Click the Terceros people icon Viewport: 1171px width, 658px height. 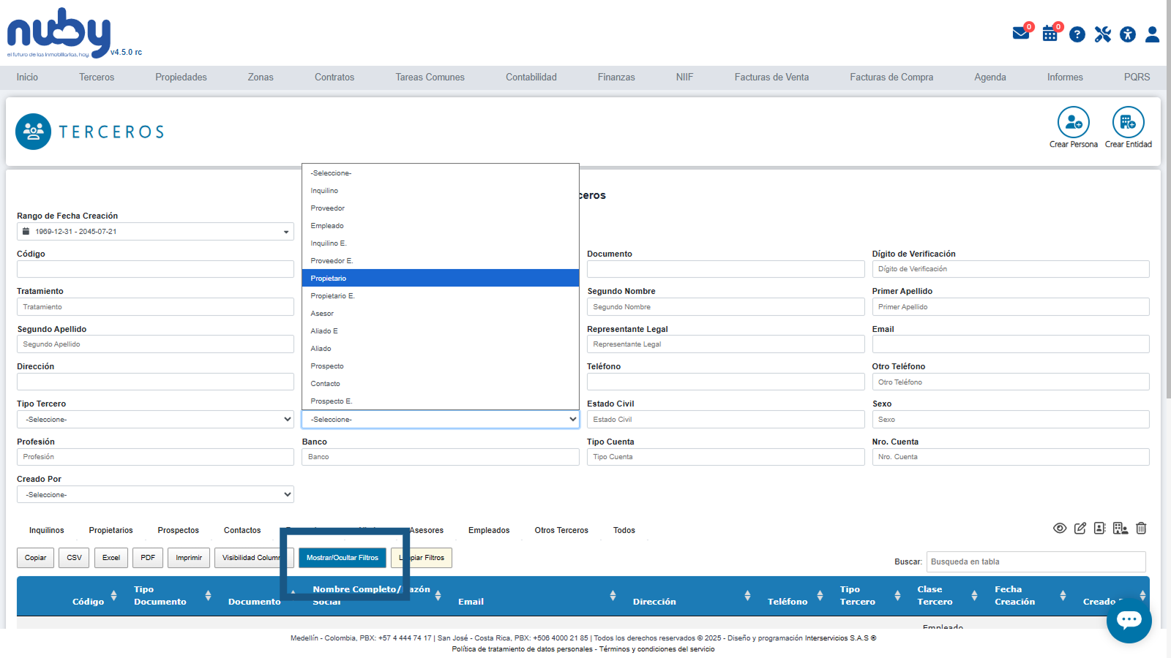pos(33,132)
